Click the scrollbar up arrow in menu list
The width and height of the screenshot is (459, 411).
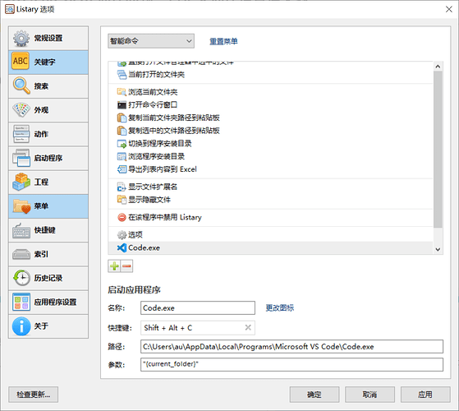point(438,67)
